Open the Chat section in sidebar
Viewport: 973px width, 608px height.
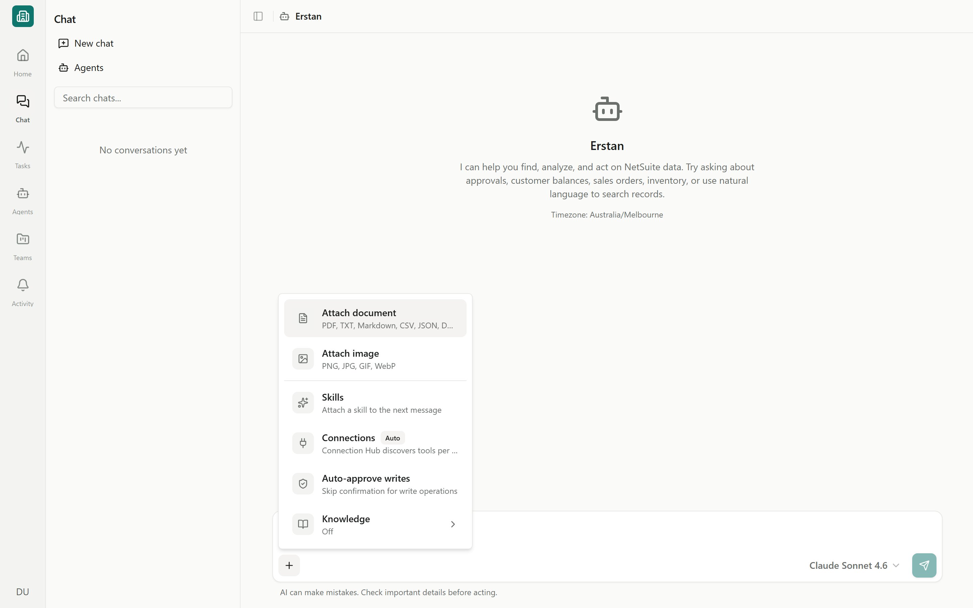(x=23, y=108)
